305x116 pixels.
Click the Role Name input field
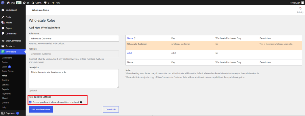click(74, 38)
